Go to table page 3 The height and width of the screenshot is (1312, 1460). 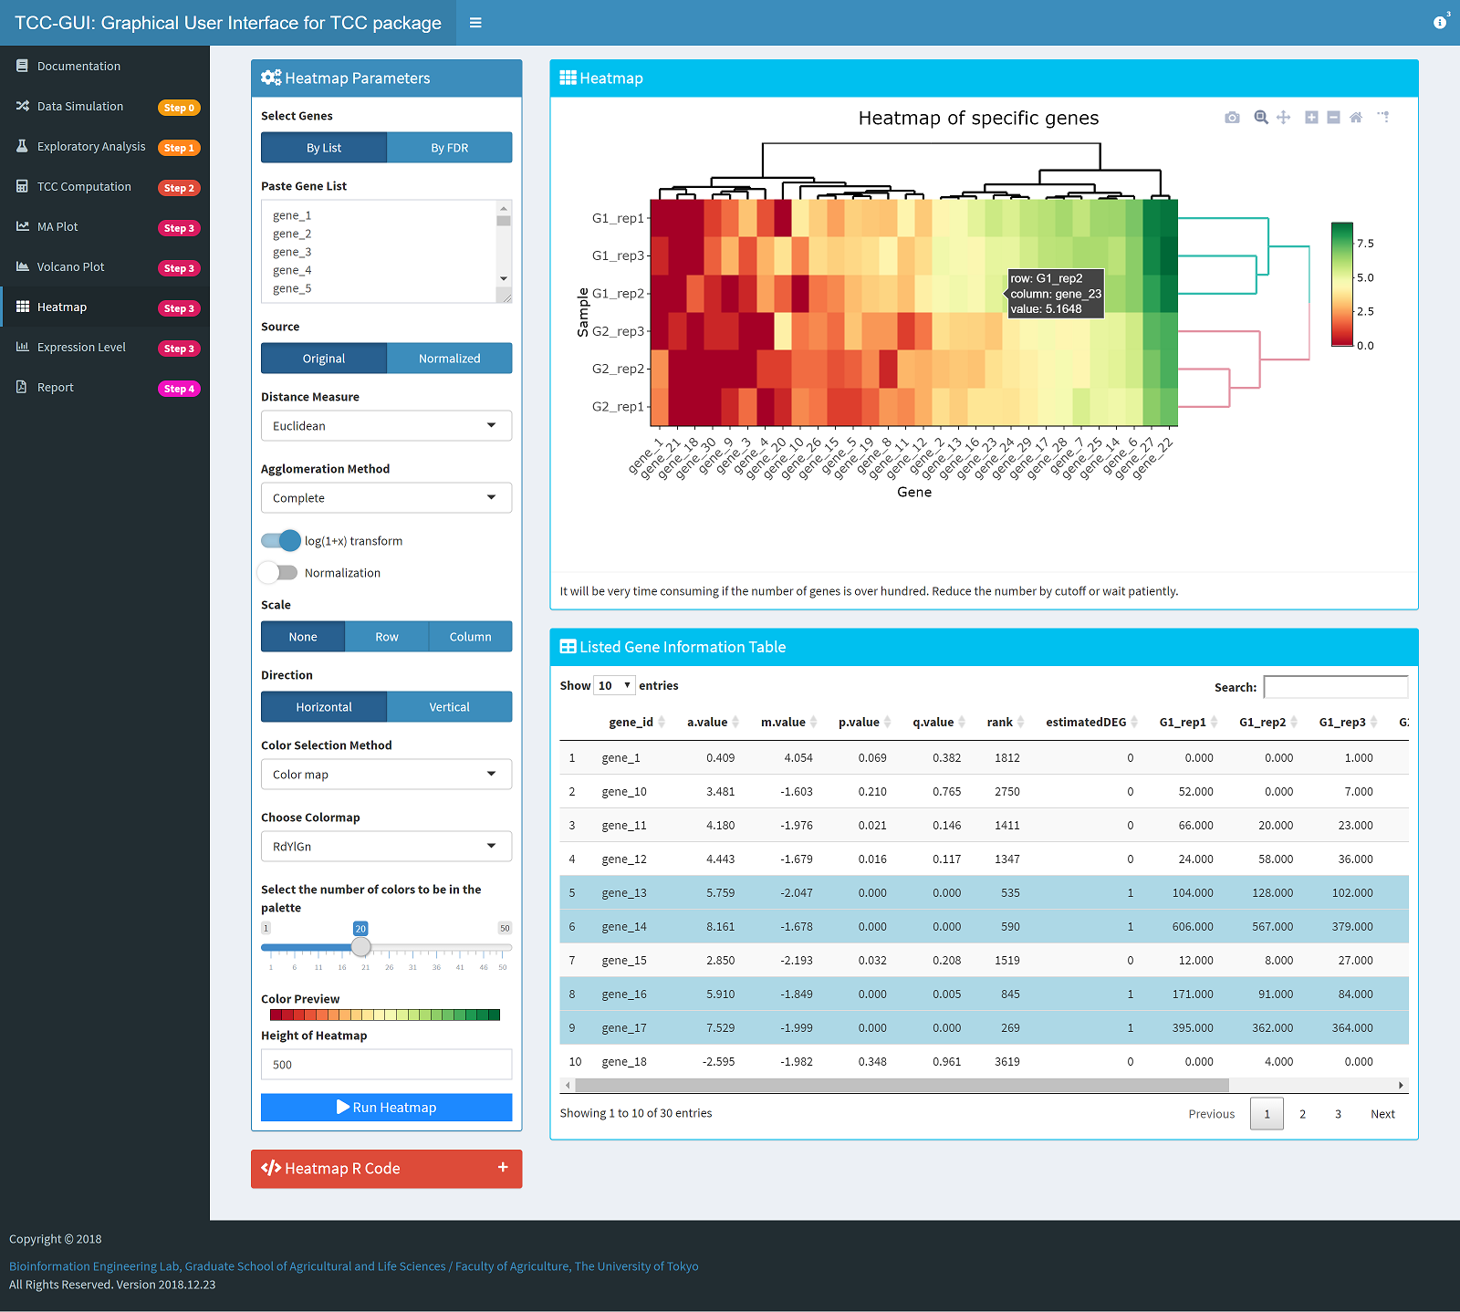[1338, 1114]
